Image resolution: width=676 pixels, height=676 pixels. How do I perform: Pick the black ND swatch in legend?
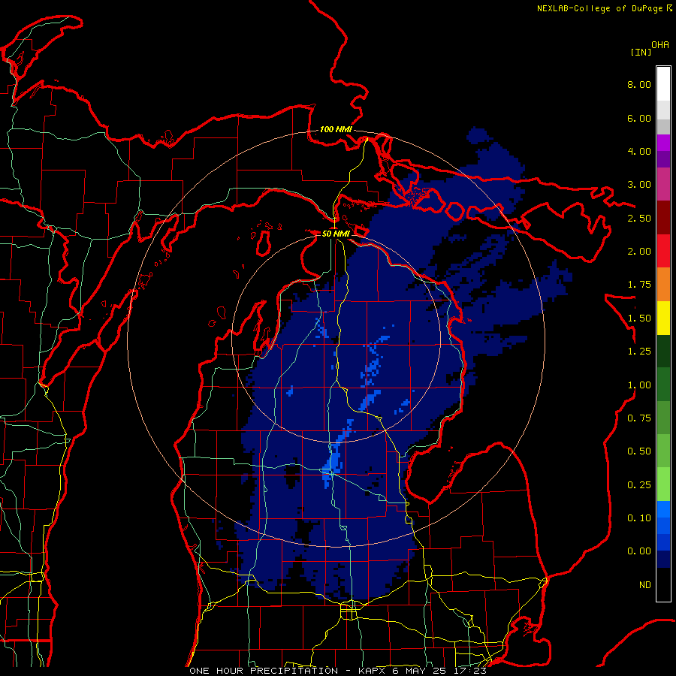click(x=663, y=584)
